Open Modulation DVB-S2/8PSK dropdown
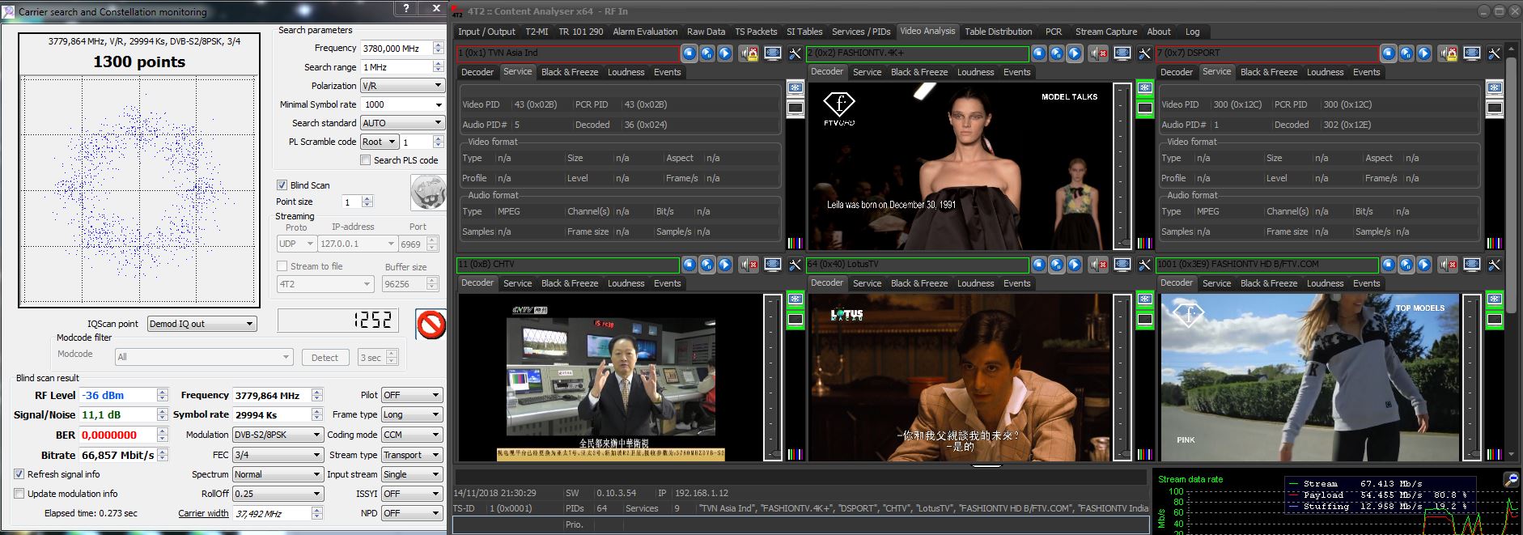The width and height of the screenshot is (1523, 535). [x=278, y=435]
